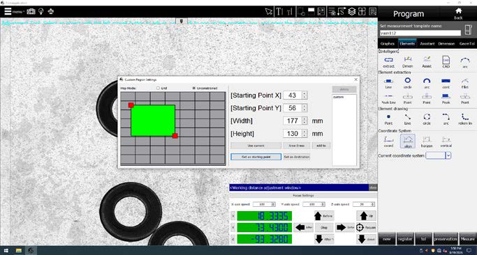Click the back home icon in Program panel
477x255 pixels.
[x=458, y=13]
